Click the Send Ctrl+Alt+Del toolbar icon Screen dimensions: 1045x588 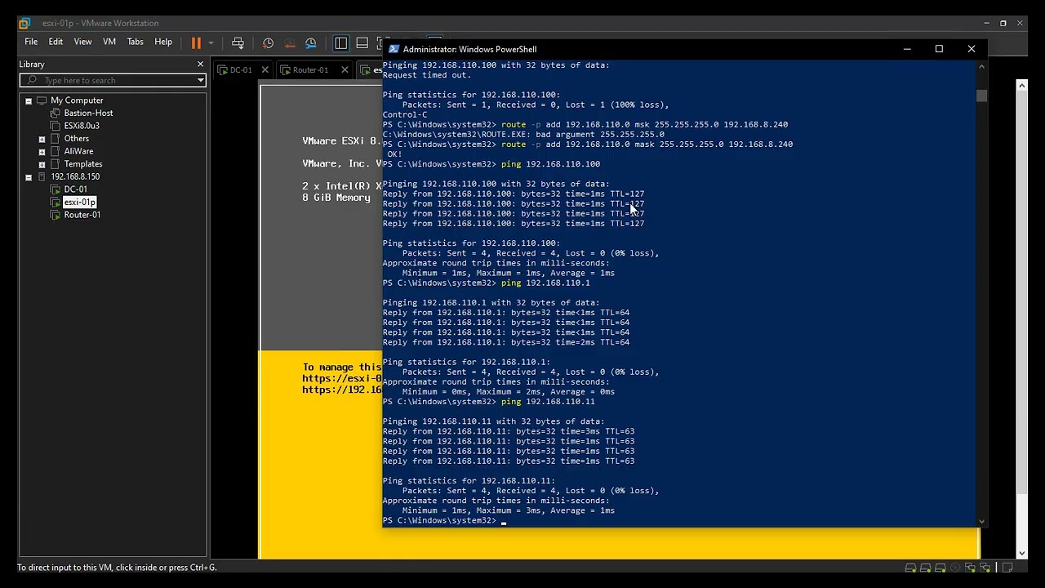point(238,42)
